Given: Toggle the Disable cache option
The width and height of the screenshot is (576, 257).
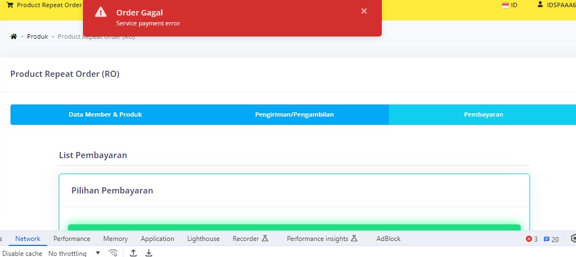Looking at the screenshot, I should coord(22,254).
